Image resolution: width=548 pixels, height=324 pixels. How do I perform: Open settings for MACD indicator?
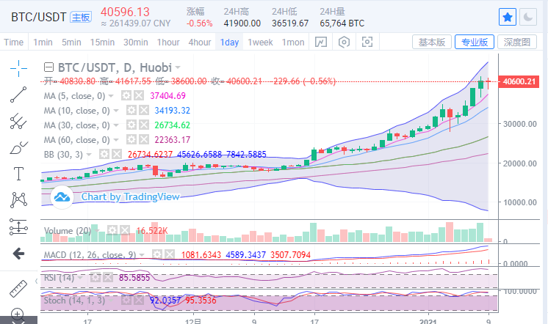tap(157, 254)
